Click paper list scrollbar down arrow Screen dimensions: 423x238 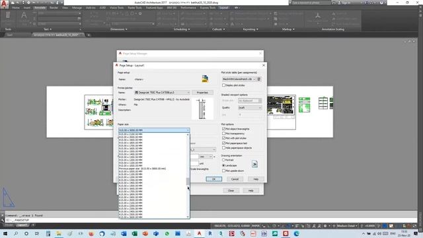coord(188,217)
